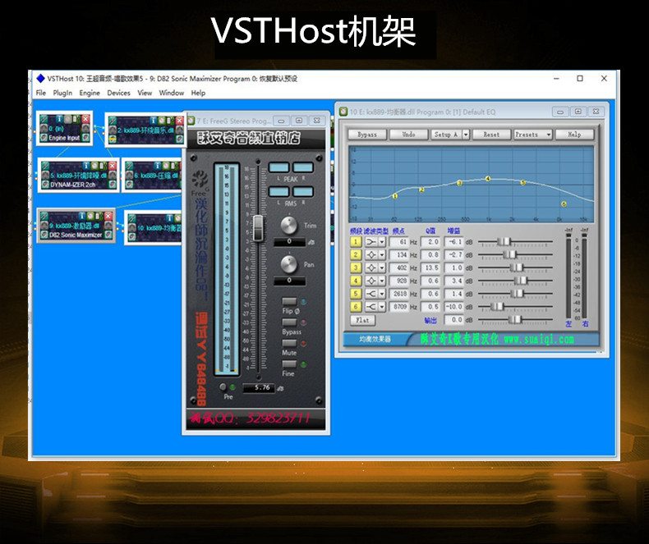Image resolution: width=649 pixels, height=544 pixels.
Task: Click the Undo button in EQ
Action: click(x=408, y=135)
